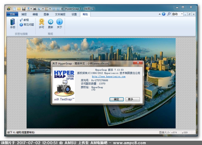202x145 pixels.
Task: Open the 常见问题 FAQ item
Action: (27, 25)
